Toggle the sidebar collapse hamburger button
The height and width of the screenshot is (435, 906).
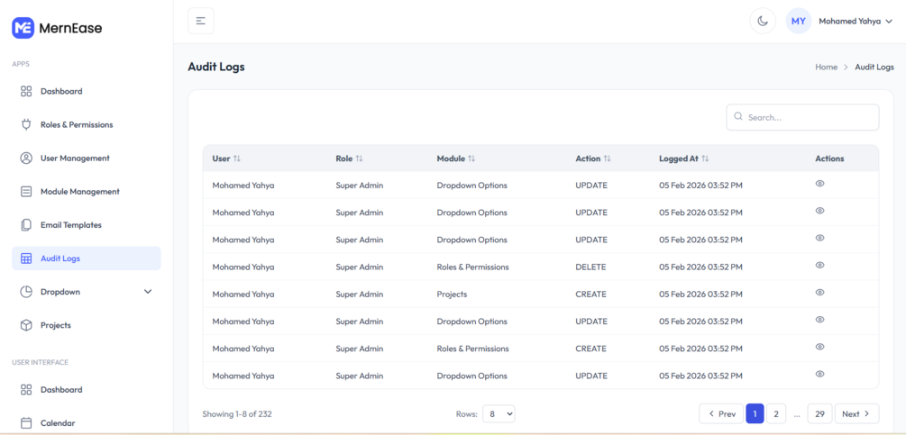click(200, 21)
